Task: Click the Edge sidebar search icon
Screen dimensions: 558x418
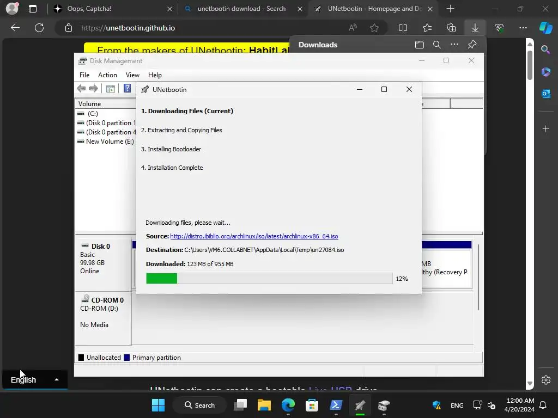Action: coord(545,50)
